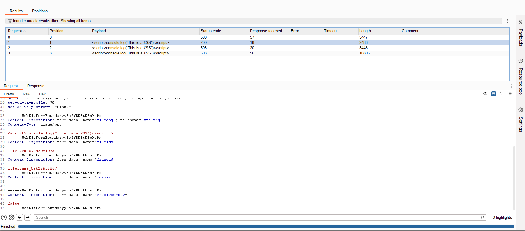Sort by Comment column header
This screenshot has height=231, width=525.
(455, 31)
